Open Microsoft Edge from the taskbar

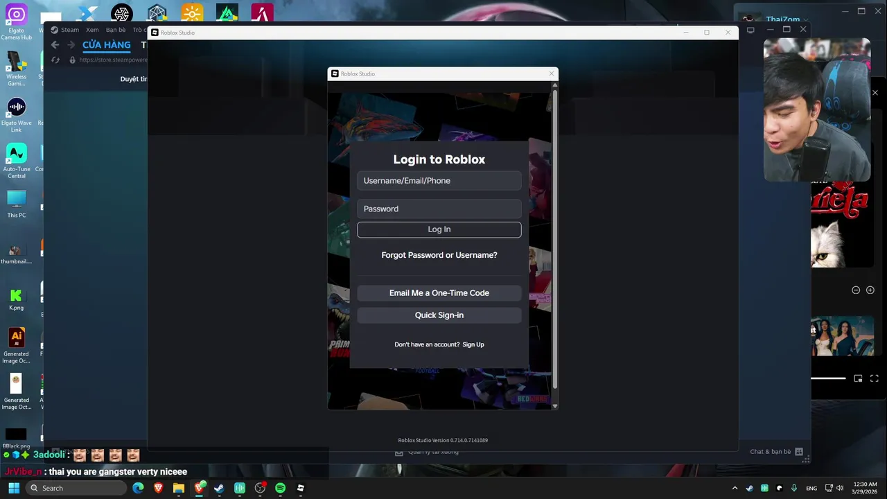tap(138, 488)
